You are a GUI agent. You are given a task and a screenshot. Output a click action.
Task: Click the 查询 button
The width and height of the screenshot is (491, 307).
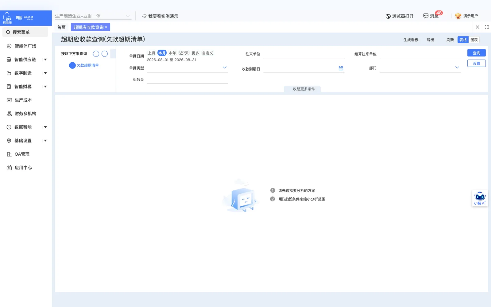pos(476,53)
